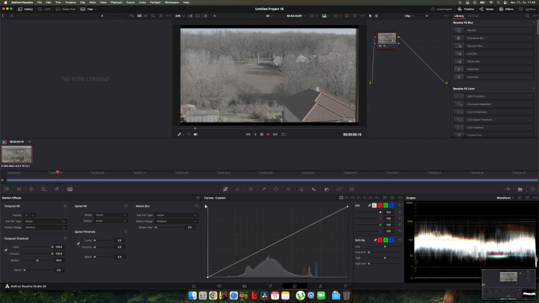Image resolution: width=539 pixels, height=303 pixels.
Task: Select the node graph pan hand tool
Action: [x=377, y=15]
